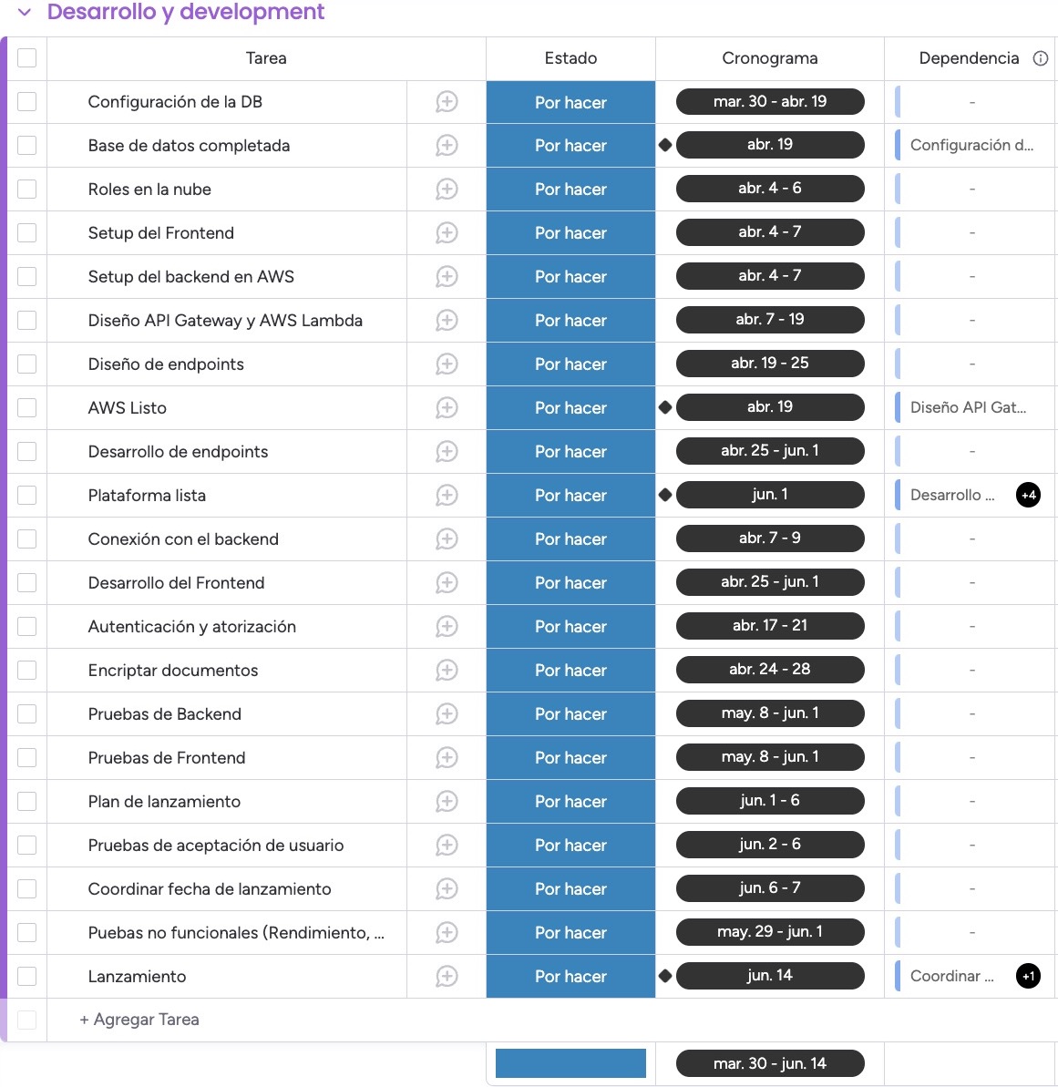The width and height of the screenshot is (1058, 1087).
Task: Click the milestone diamond for Base de datos completada
Action: (665, 144)
